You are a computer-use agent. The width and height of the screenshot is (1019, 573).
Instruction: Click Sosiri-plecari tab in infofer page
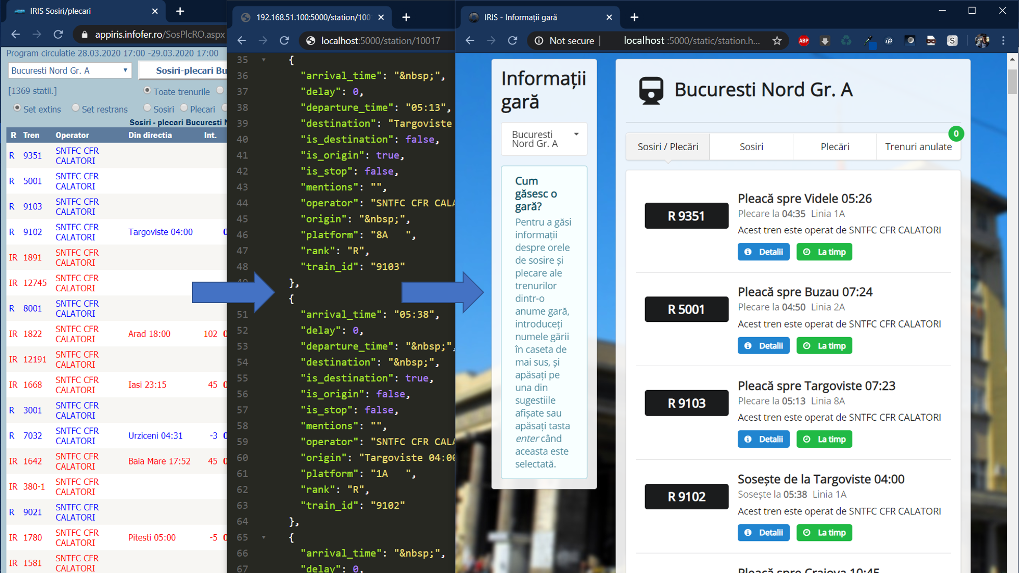coord(183,71)
